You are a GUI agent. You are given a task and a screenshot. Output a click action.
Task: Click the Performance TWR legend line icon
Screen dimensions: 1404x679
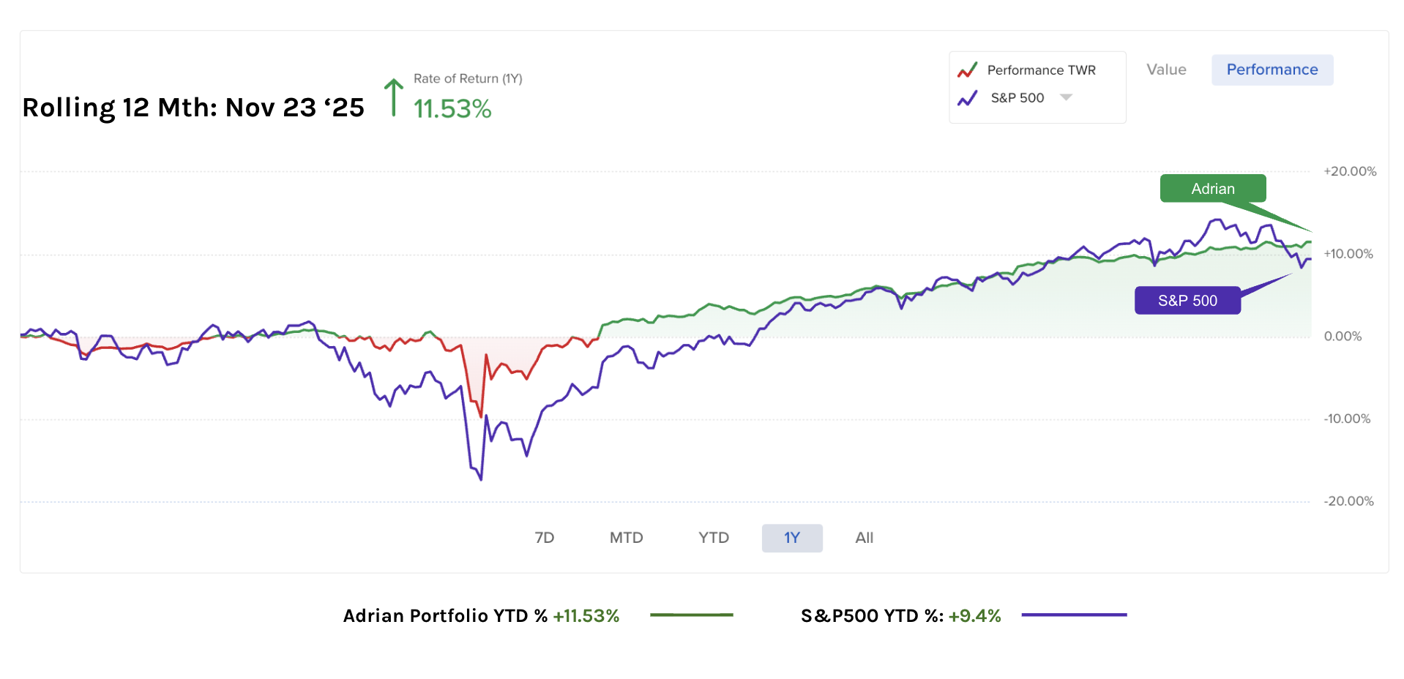[x=967, y=70]
